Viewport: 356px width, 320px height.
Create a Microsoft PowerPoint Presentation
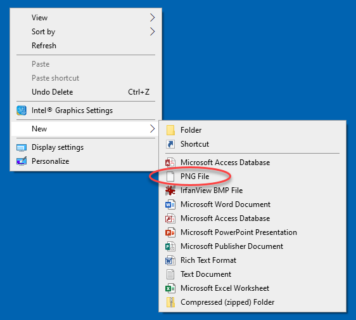[253, 232]
